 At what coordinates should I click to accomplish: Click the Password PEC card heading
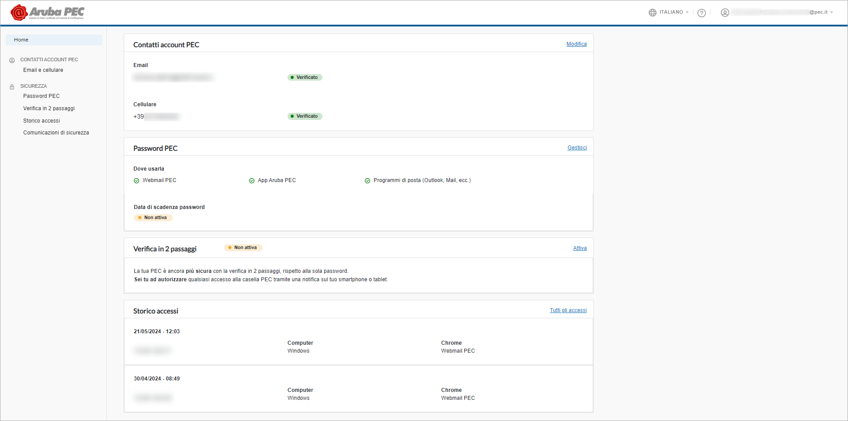click(x=155, y=149)
